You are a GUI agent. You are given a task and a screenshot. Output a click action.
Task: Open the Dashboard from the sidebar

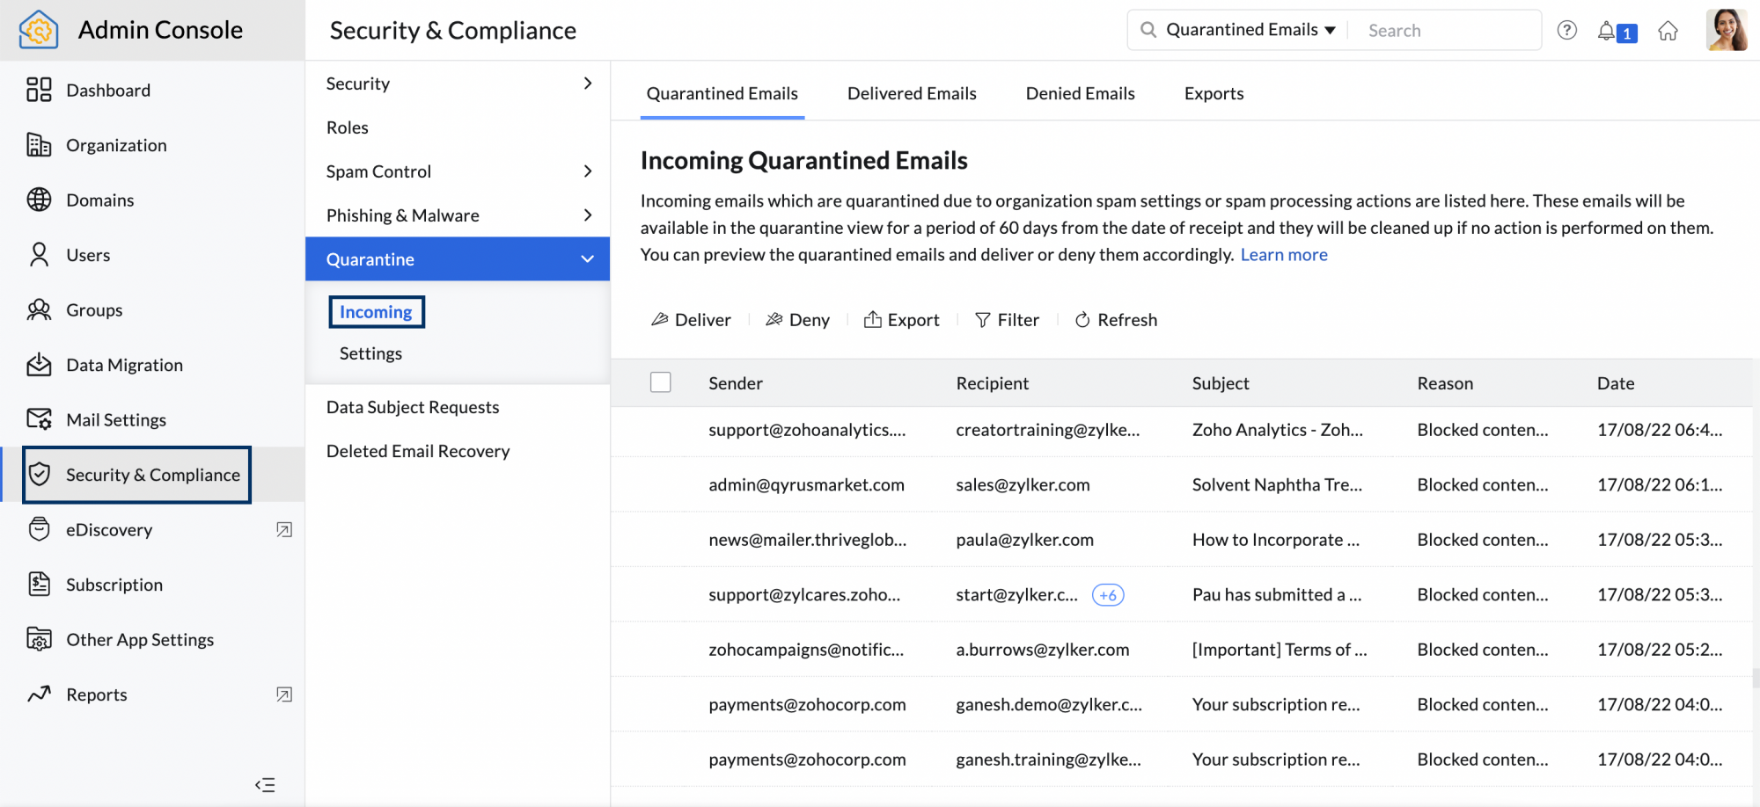[x=108, y=90]
